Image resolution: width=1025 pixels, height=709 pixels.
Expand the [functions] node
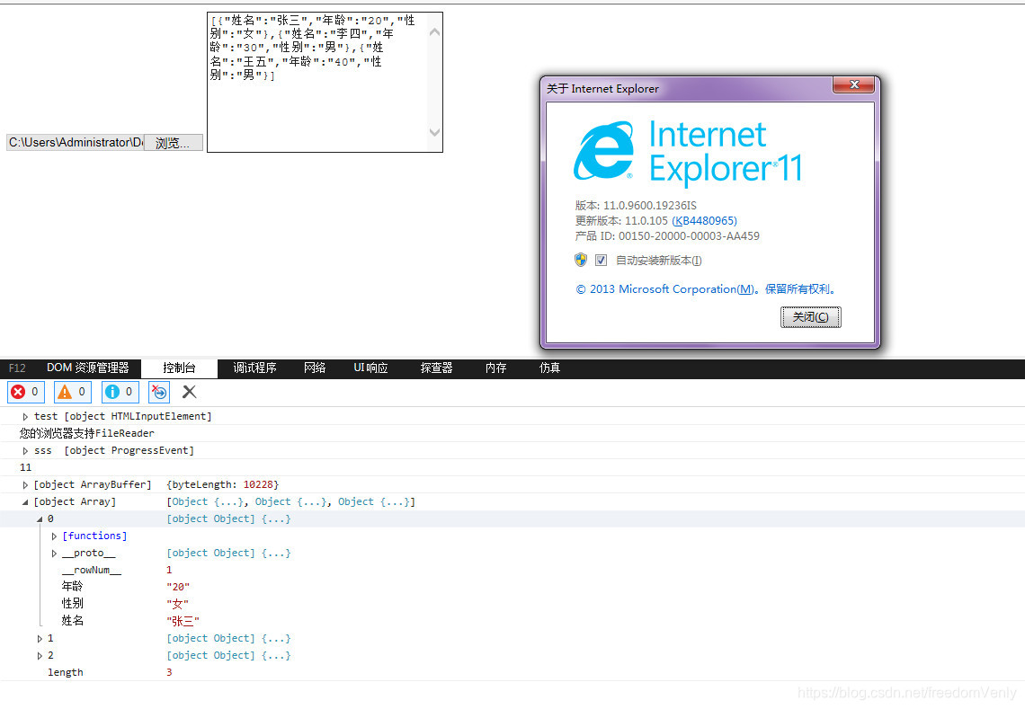click(54, 536)
